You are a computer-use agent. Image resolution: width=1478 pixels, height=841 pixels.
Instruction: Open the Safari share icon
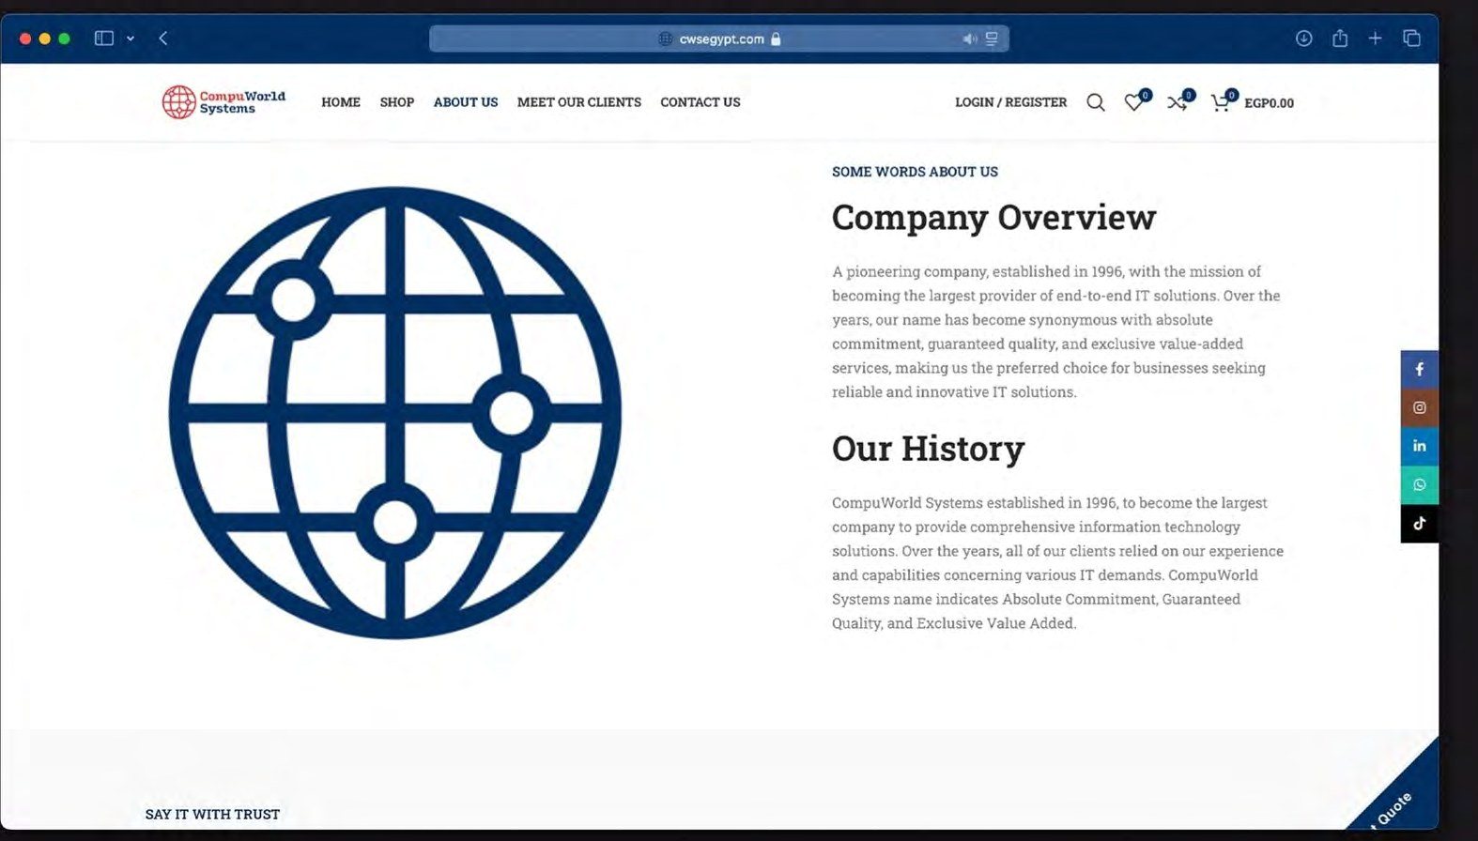point(1340,38)
